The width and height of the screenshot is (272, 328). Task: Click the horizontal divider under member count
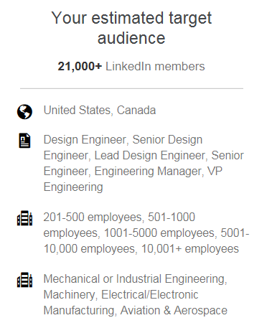coord(131,88)
